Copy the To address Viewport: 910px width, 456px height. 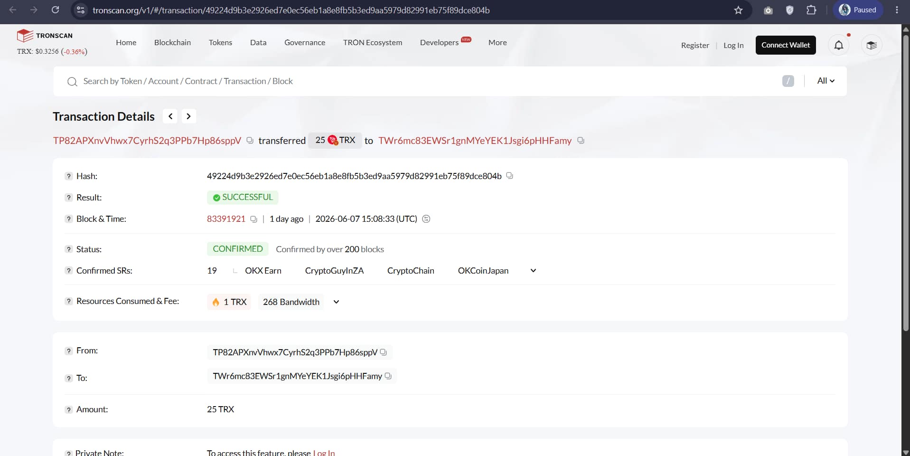388,376
